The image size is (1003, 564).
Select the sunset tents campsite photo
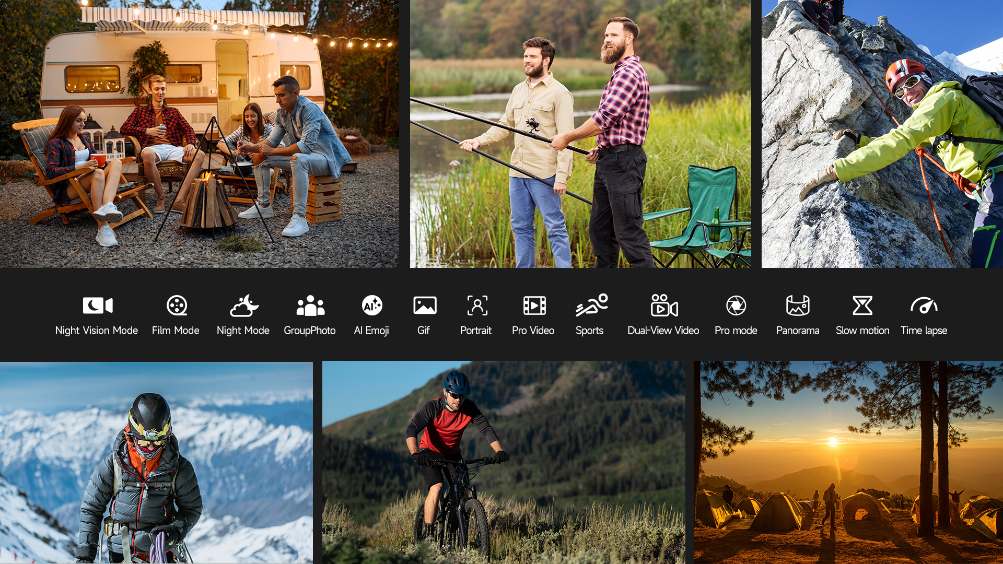848,462
